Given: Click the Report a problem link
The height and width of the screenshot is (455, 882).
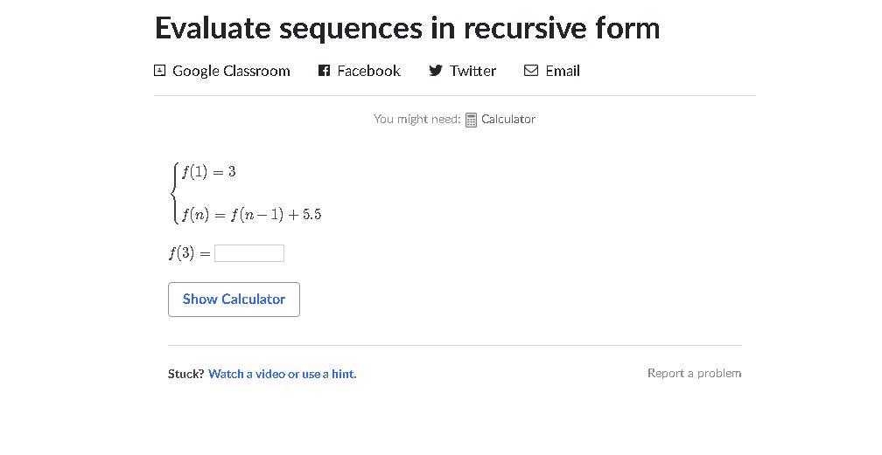Looking at the screenshot, I should 694,373.
